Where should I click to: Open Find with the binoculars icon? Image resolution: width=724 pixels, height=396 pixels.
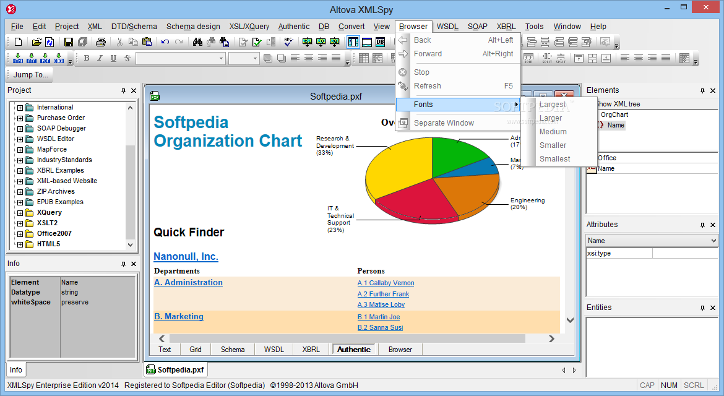point(197,42)
